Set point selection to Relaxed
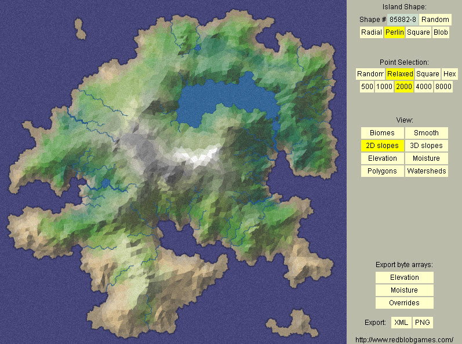The image size is (462, 344). tap(400, 74)
